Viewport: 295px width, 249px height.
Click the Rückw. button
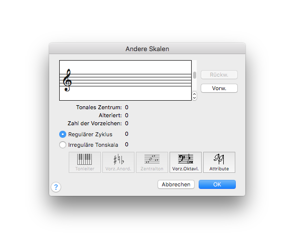(219, 75)
